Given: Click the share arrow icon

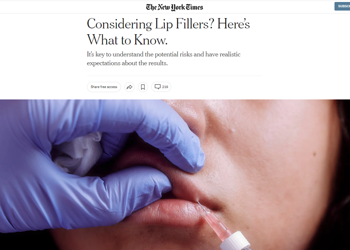Looking at the screenshot, I should tap(130, 87).
